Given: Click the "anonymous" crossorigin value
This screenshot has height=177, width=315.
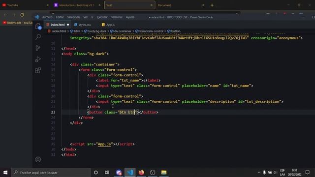Looking at the screenshot, I should coord(289,38).
